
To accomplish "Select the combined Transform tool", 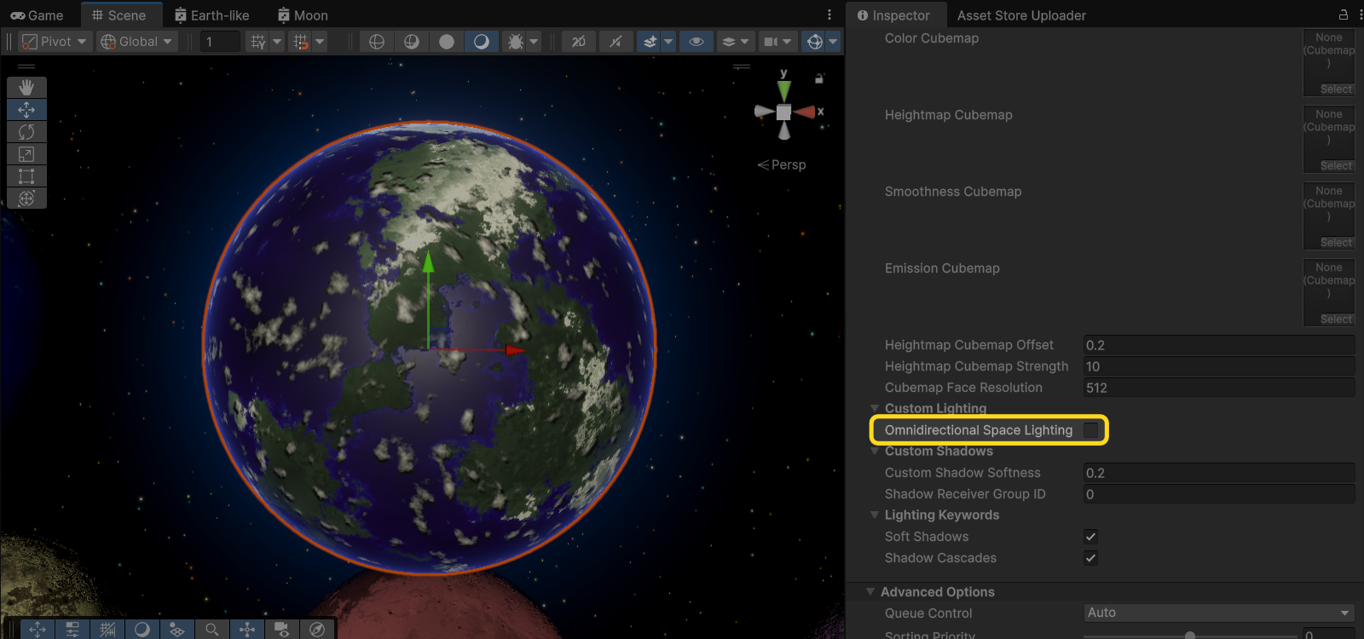I will (x=26, y=198).
